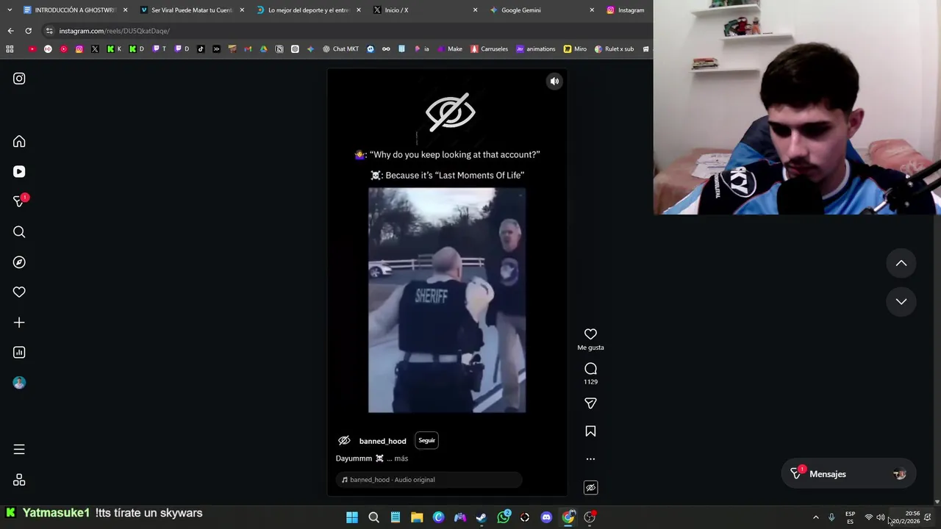Image resolution: width=941 pixels, height=529 pixels.
Task: Switch to Inicio / X tab
Action: (x=425, y=10)
